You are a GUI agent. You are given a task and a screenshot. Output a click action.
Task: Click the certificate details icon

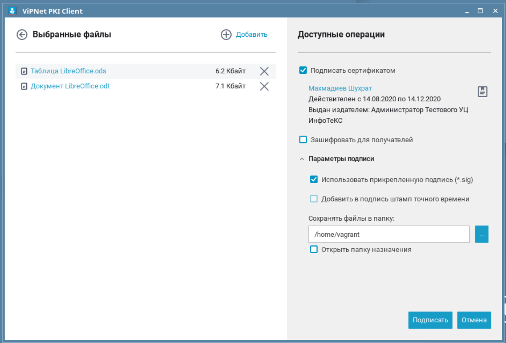tap(482, 92)
